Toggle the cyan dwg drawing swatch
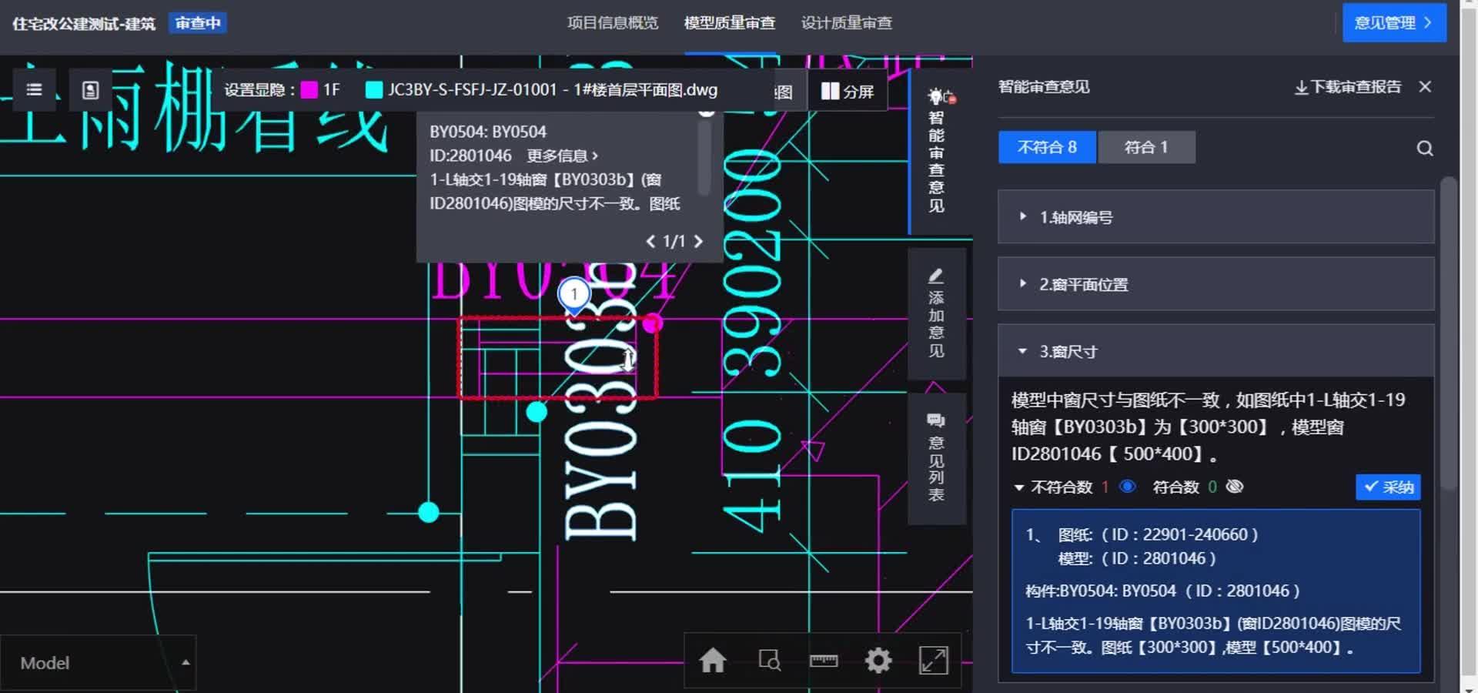The height and width of the screenshot is (693, 1478). point(374,90)
